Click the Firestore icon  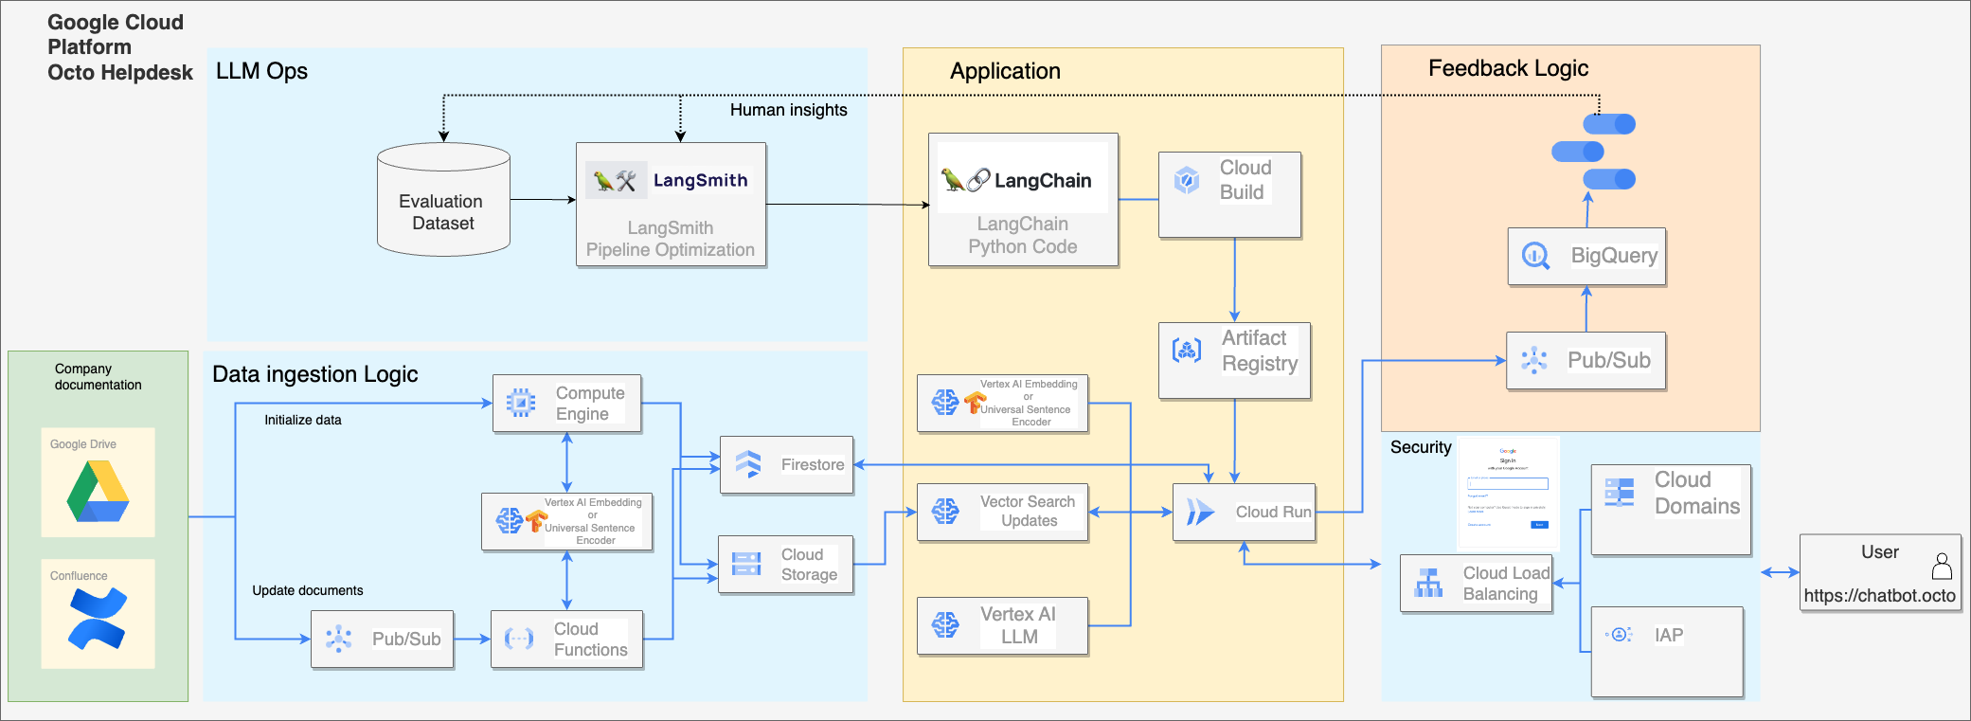pos(748,464)
